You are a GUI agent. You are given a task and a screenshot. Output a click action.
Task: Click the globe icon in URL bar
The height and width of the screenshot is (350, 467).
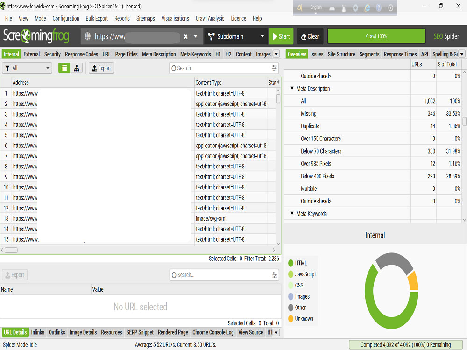click(x=88, y=36)
